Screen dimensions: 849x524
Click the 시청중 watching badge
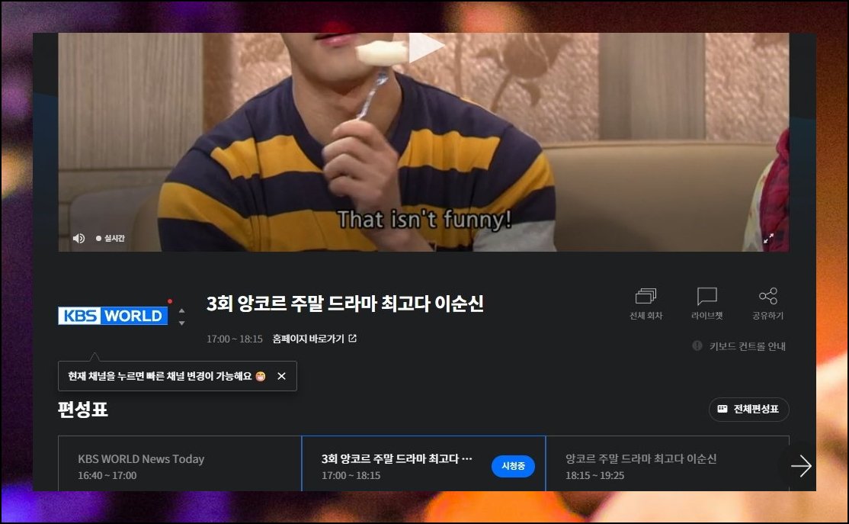tap(513, 466)
